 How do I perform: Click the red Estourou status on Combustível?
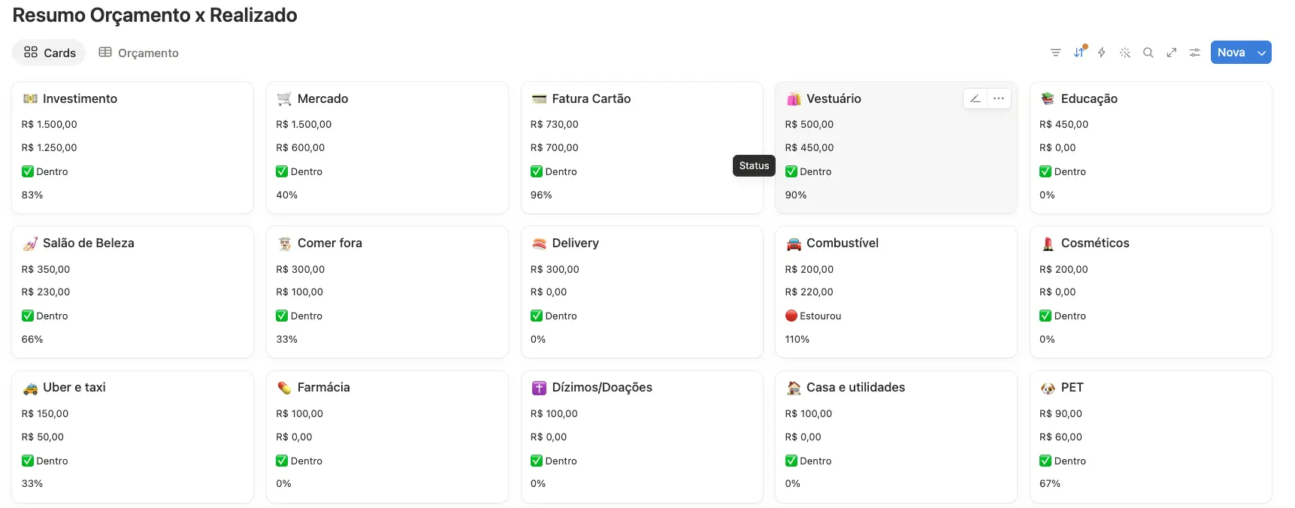pyautogui.click(x=813, y=316)
